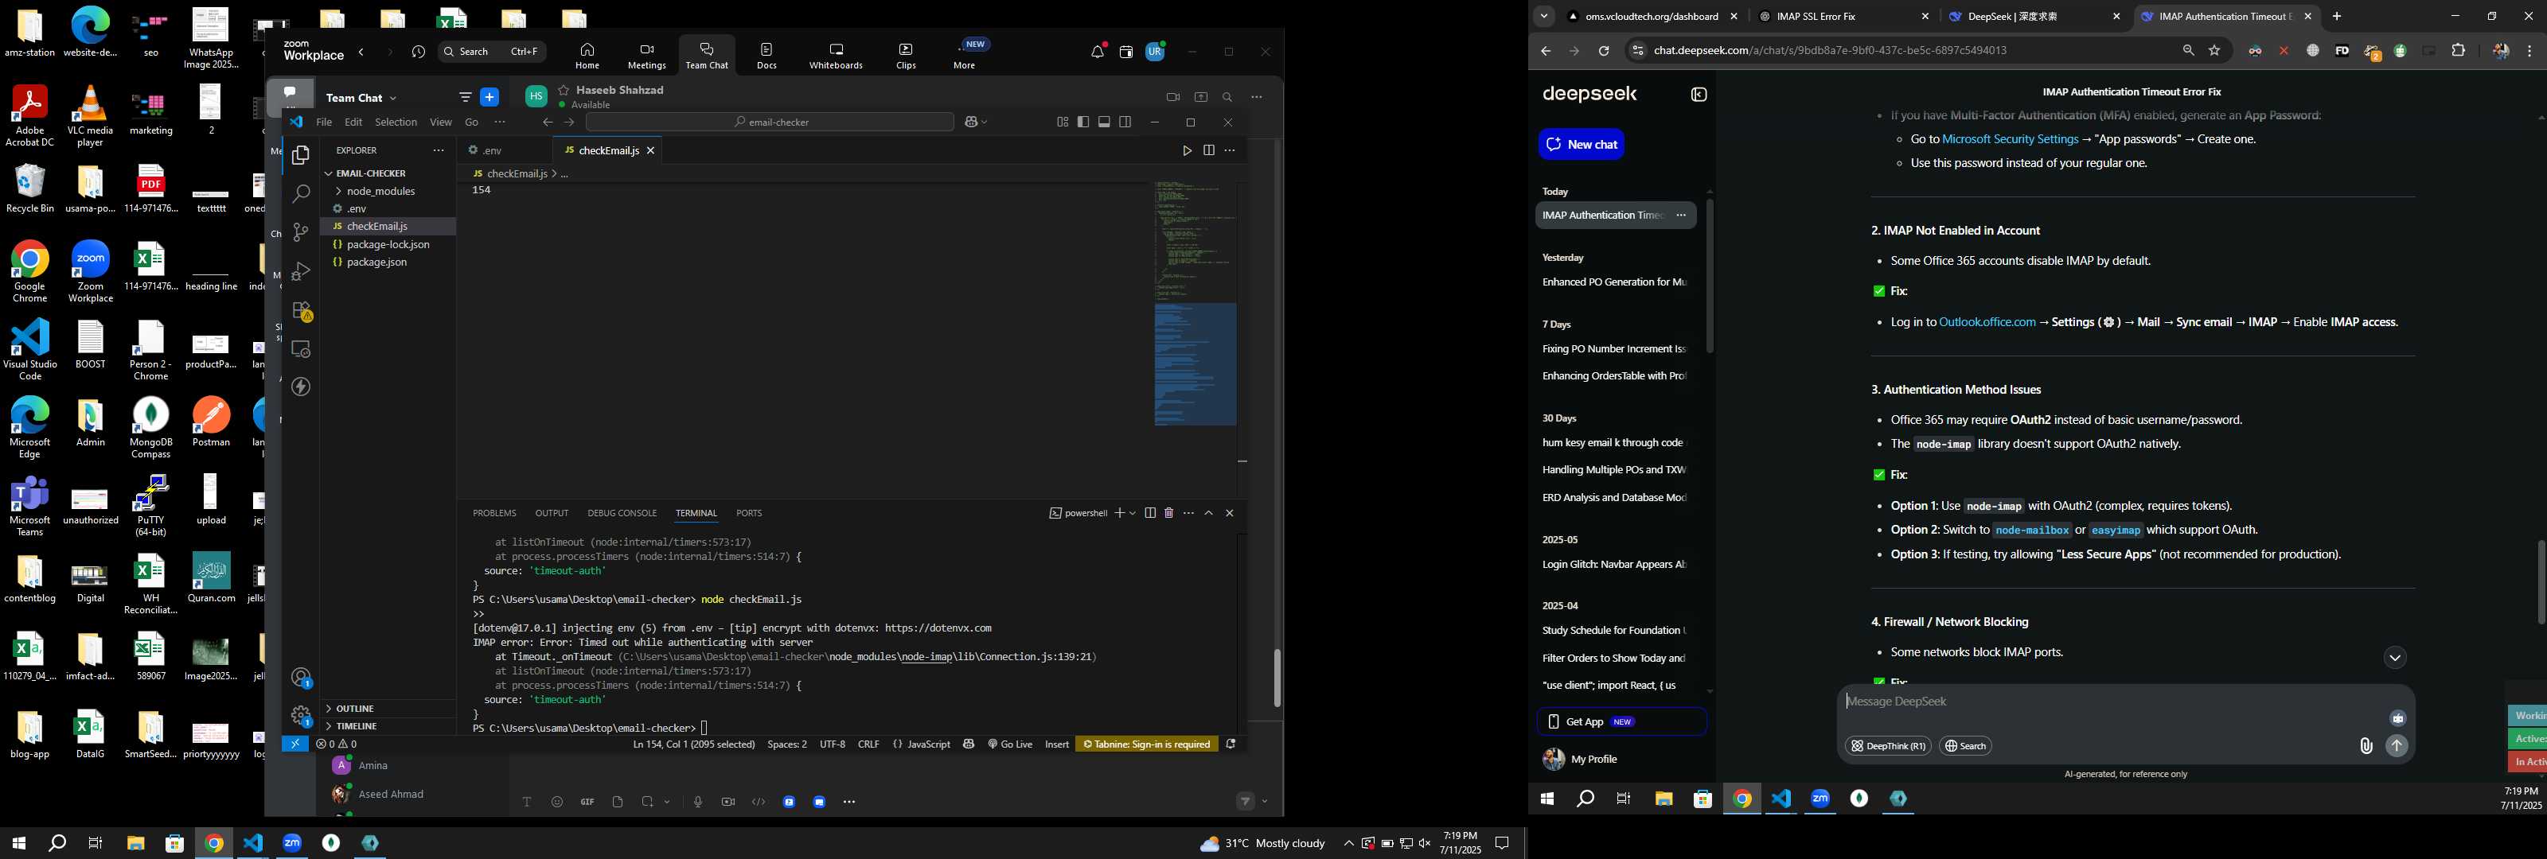Screen dimensions: 2547x859
Task: Open Microsoft Security Settings link
Action: [2009, 139]
